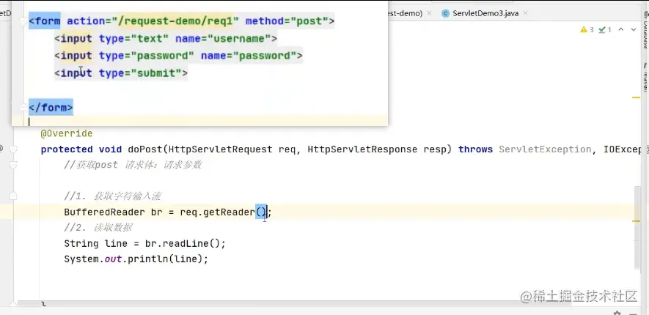This screenshot has height=315, width=649.
Task: Click the green typo checkmark showing 1
Action: tap(605, 30)
